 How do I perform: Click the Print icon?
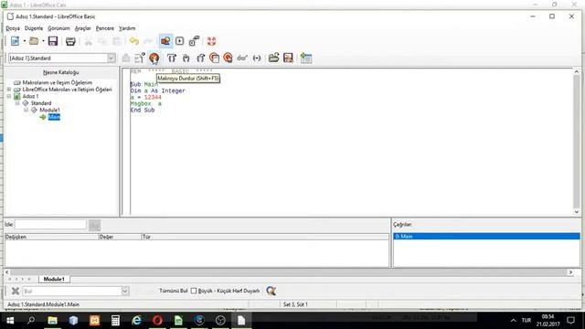point(70,41)
